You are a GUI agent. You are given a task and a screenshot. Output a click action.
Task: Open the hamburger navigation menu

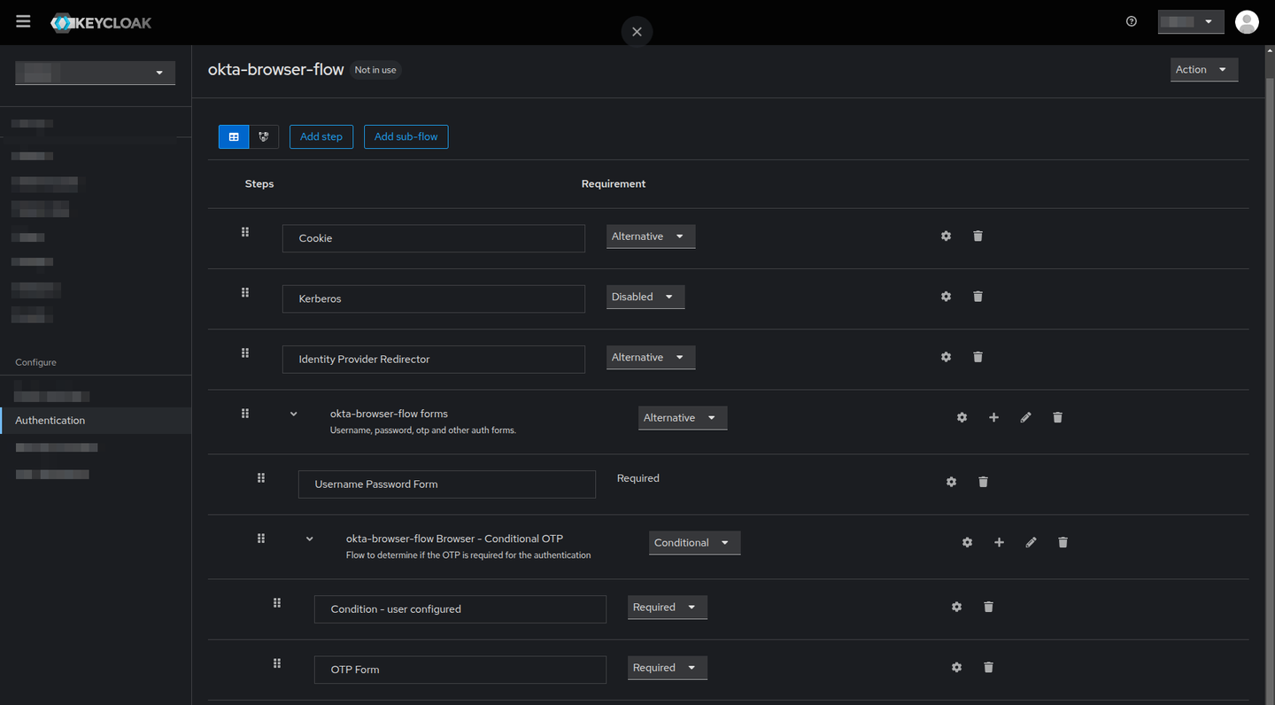click(x=23, y=21)
